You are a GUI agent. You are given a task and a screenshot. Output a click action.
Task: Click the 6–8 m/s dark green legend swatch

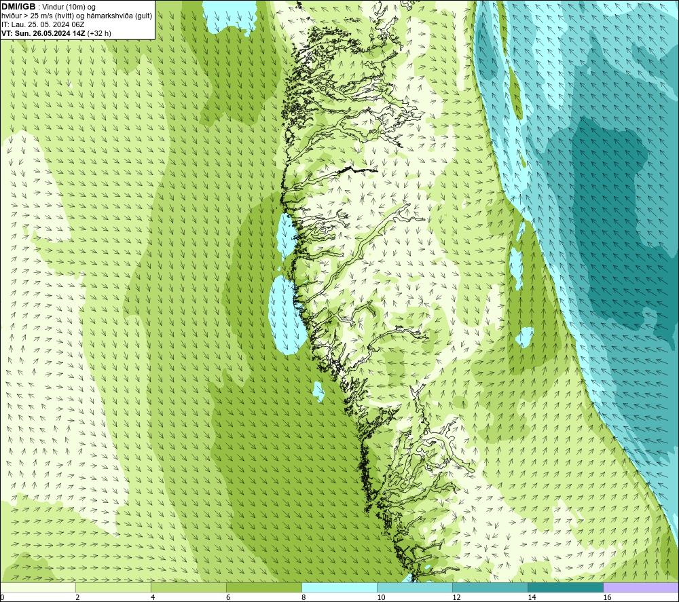263,587
